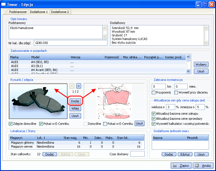The height and width of the screenshot is (171, 216).
Task: Select the brake pads photo thumbnail
Action: point(38,101)
